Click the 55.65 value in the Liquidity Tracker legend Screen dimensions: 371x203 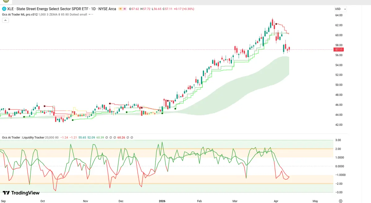[x=82, y=137]
